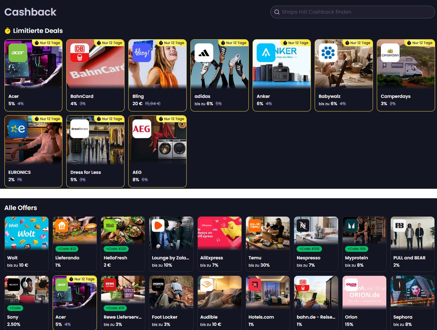Open the Acer card in Alle Offers
Viewport: 437px width, 330px height.
point(74,303)
